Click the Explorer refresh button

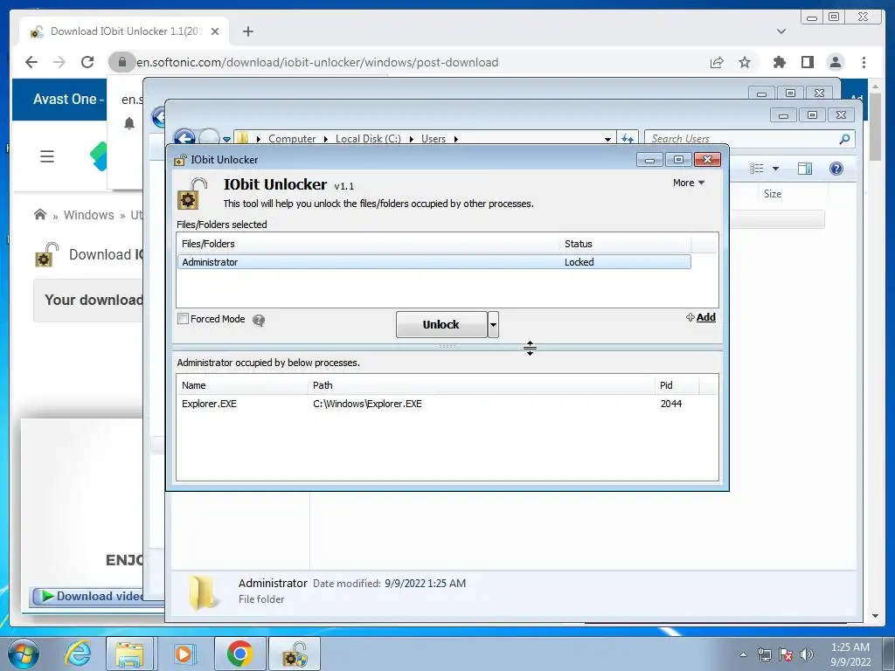628,139
